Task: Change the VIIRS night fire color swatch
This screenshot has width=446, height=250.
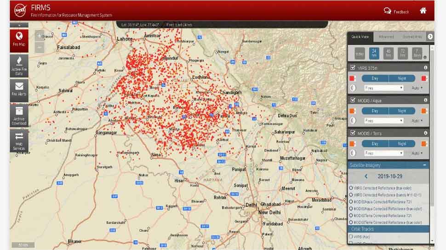Action: pos(424,78)
